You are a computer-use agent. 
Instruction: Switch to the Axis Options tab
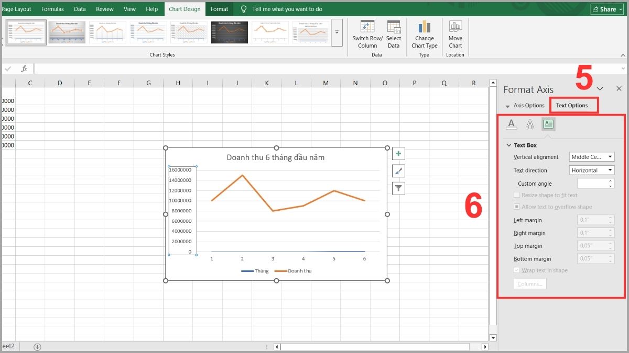tap(529, 105)
